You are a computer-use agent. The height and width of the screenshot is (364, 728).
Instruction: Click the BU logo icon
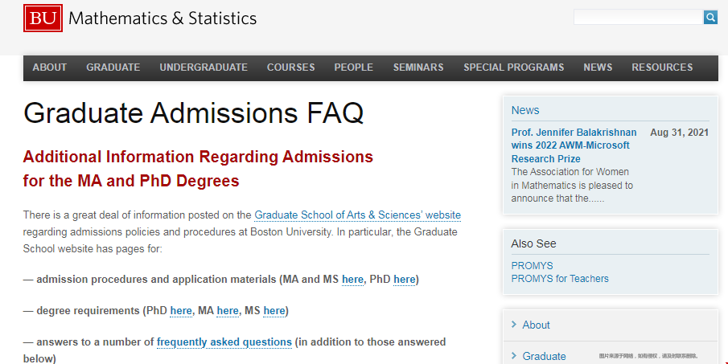(43, 18)
